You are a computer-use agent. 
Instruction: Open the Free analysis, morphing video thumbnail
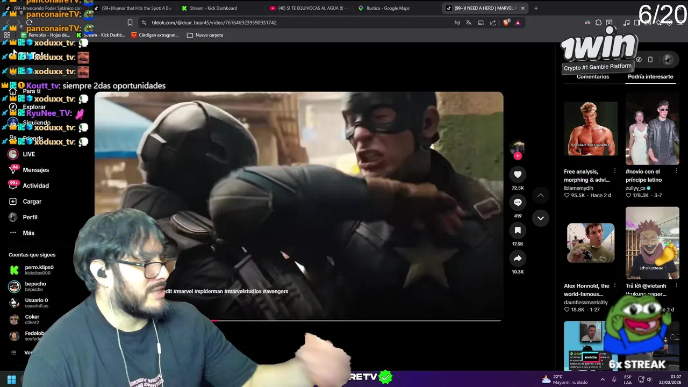point(591,128)
